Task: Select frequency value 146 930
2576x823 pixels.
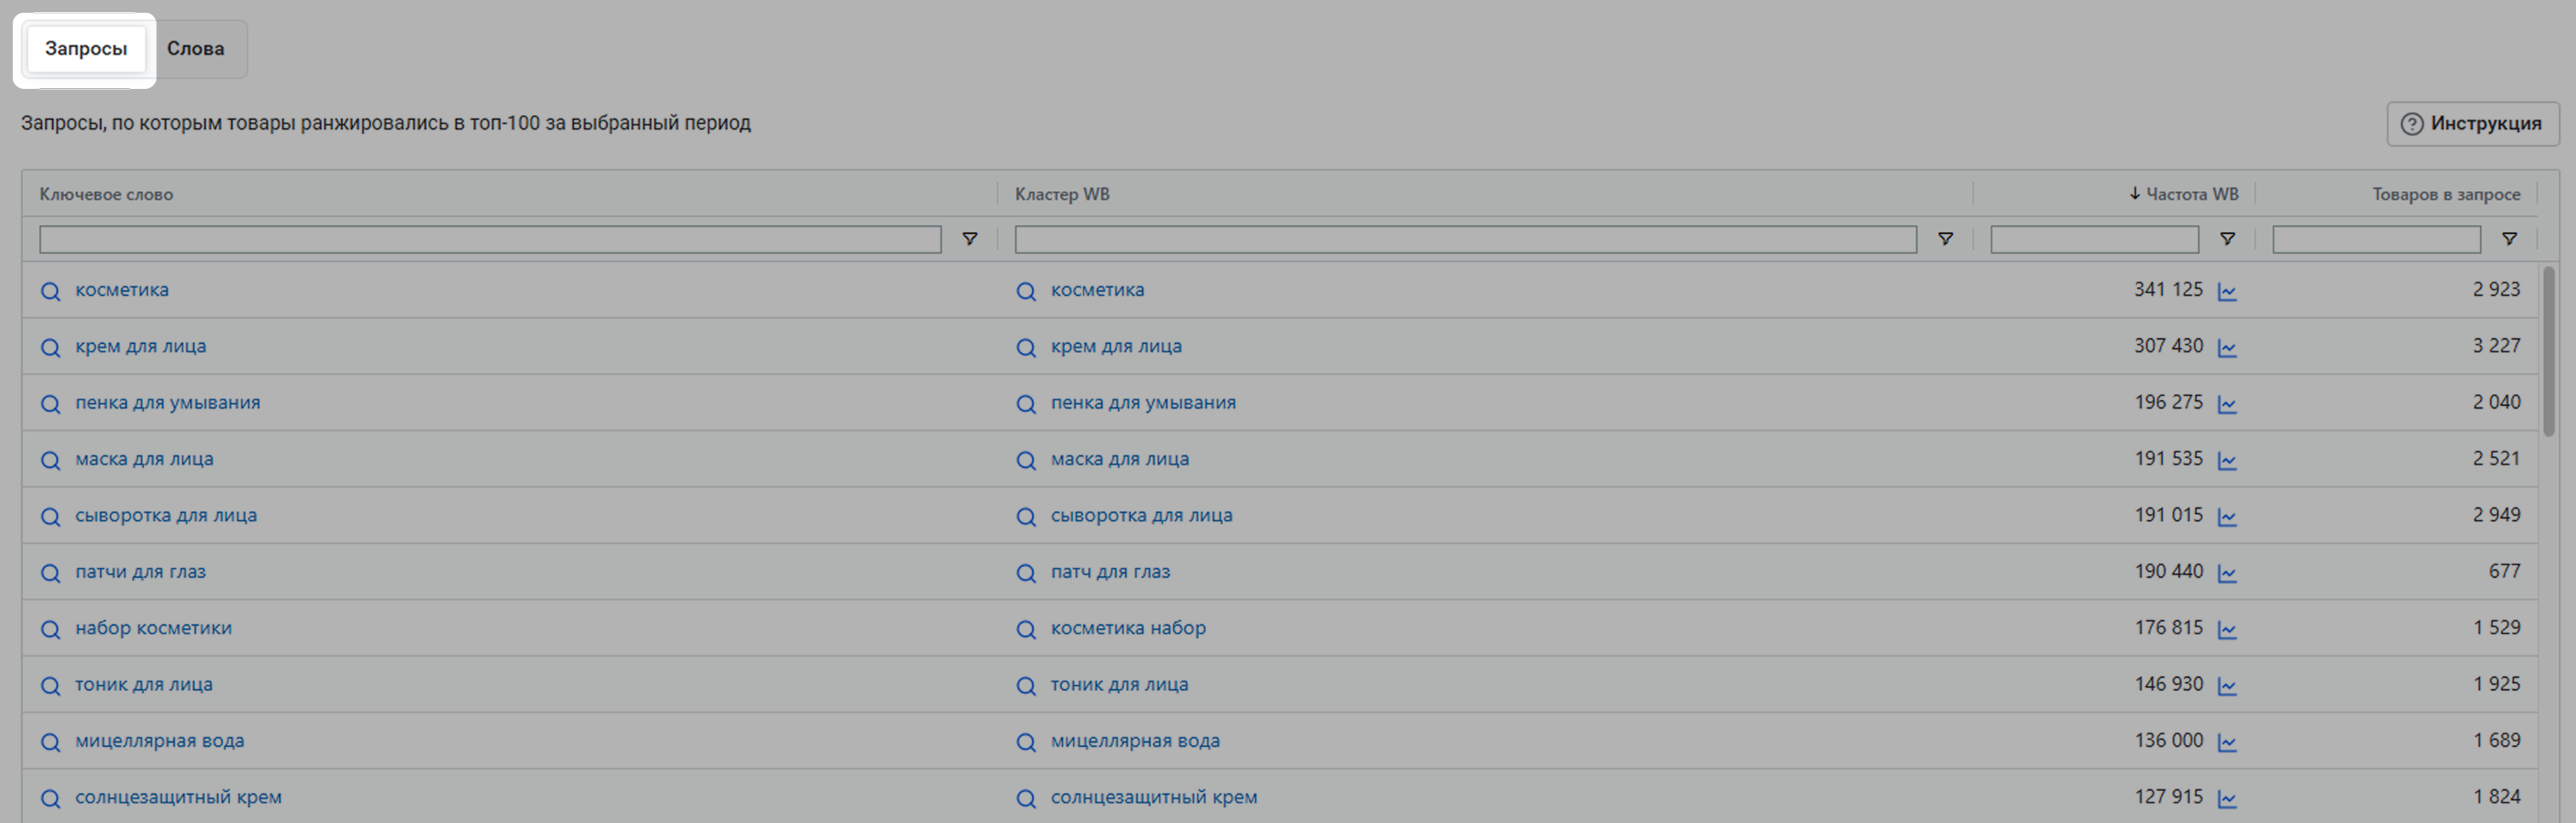Action: pyautogui.click(x=2168, y=684)
